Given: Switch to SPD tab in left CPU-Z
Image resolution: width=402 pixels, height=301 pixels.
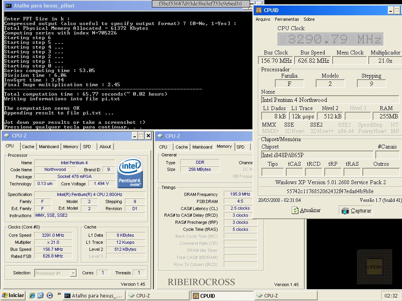Looking at the screenshot, I should pyautogui.click(x=87, y=147).
